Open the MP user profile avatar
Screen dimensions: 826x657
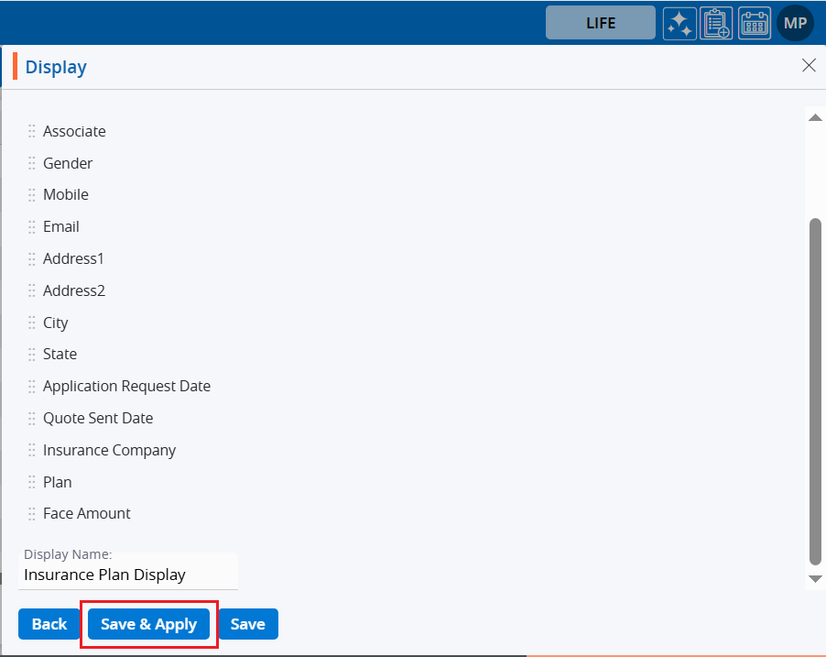795,23
